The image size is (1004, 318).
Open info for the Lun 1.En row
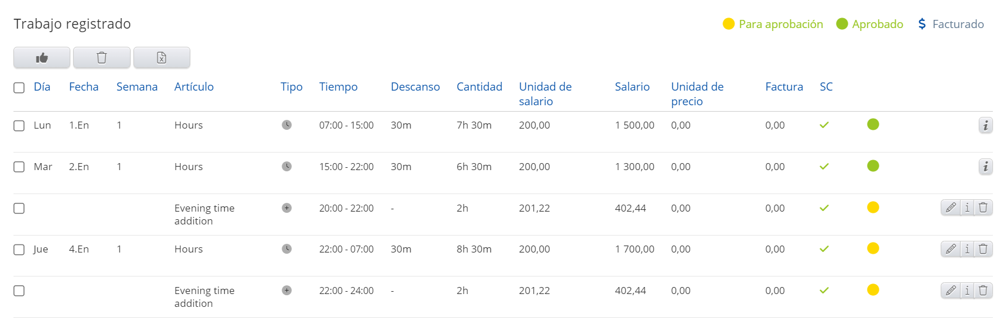986,125
